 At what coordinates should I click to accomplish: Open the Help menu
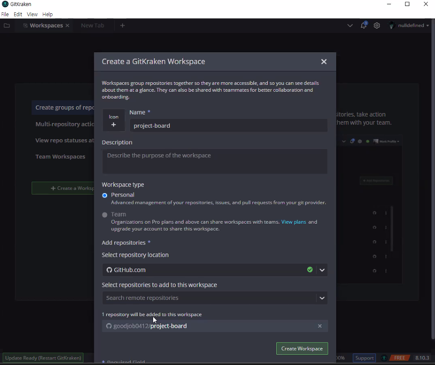pos(47,14)
